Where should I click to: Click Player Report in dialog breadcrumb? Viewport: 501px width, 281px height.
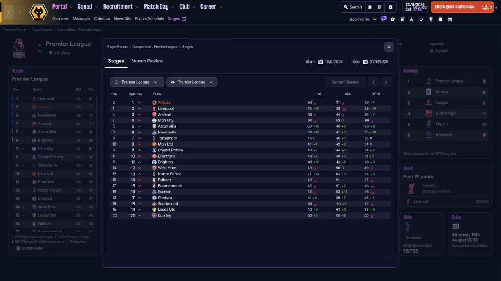pyautogui.click(x=117, y=47)
